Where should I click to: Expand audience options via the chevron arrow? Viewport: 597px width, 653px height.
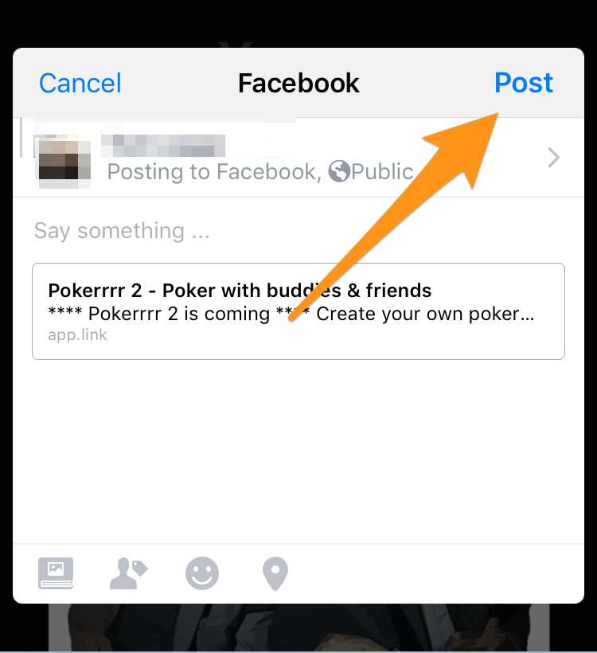(x=553, y=158)
